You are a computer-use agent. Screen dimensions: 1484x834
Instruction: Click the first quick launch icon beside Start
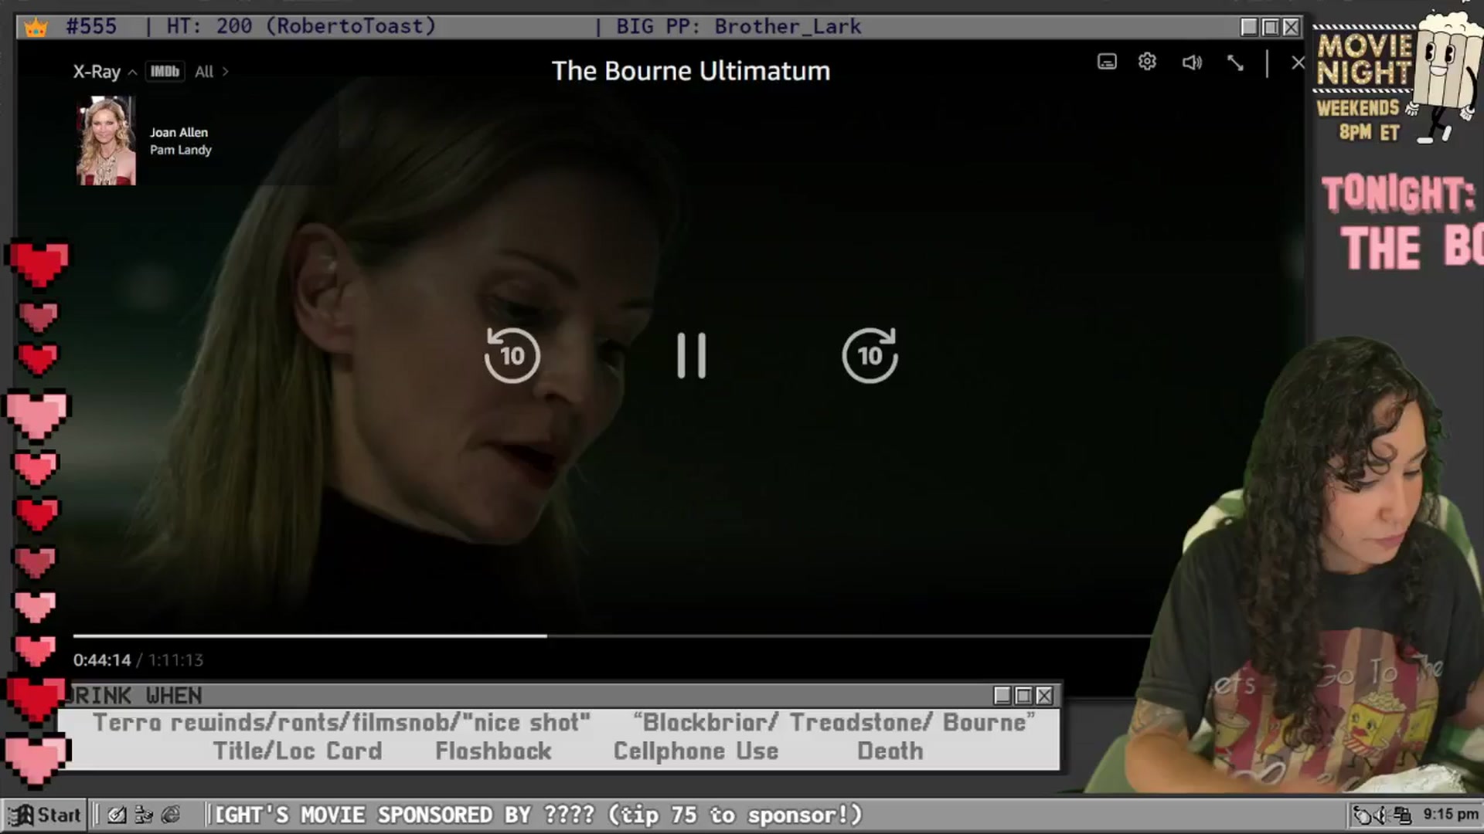(117, 815)
